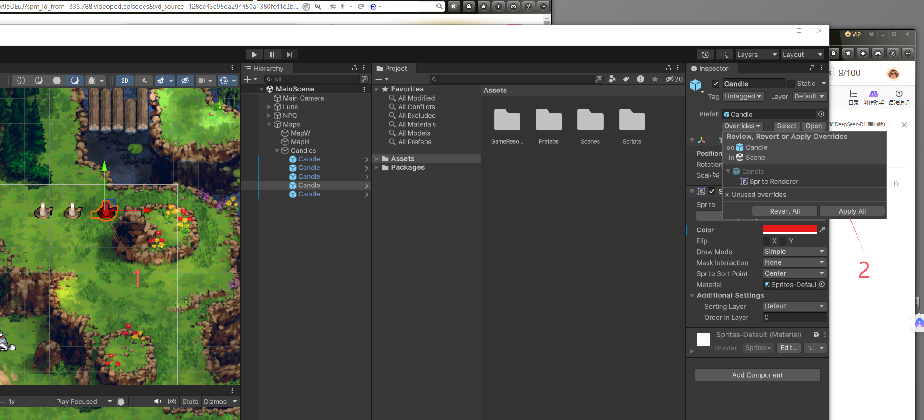This screenshot has height=420, width=924.
Task: Click Apply All overrides button
Action: (852, 211)
